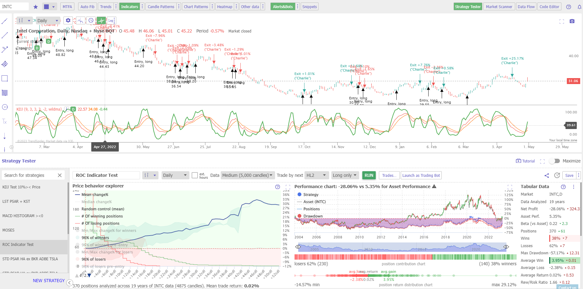
Task: Open the Daily timeframe dropdown in Strategy Tester
Action: (x=175, y=175)
